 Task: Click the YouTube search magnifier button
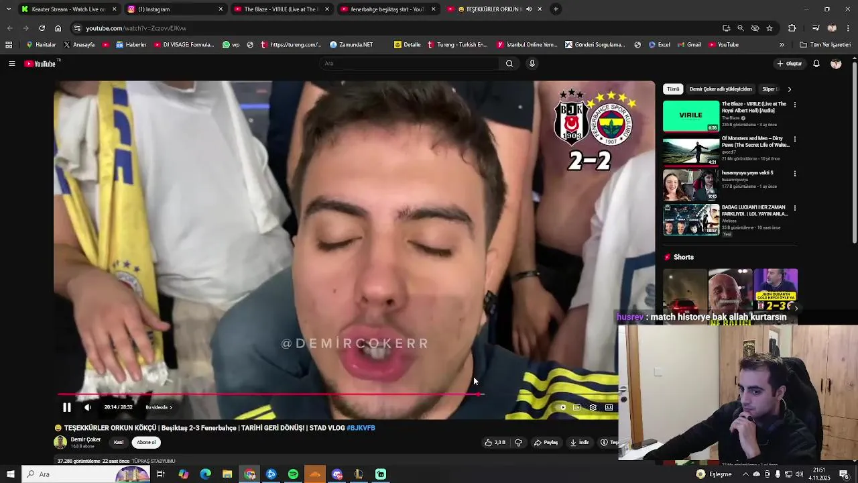pyautogui.click(x=509, y=64)
